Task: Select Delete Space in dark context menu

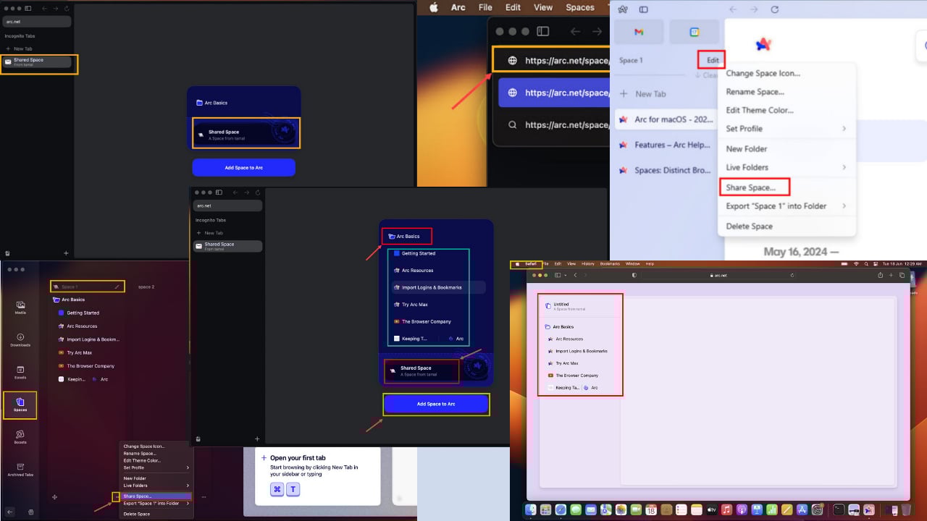Action: (x=137, y=514)
